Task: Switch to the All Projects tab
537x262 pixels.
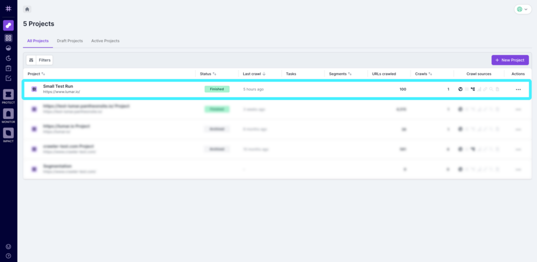Action: click(38, 41)
